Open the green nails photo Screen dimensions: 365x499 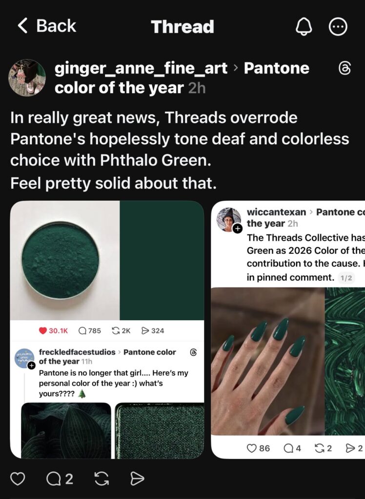(x=268, y=361)
